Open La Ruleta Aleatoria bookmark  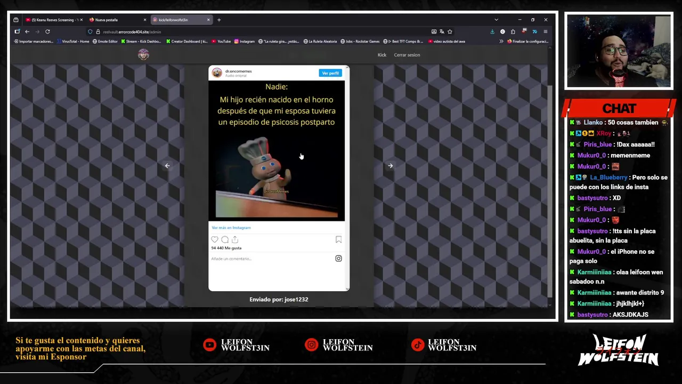tap(320, 41)
